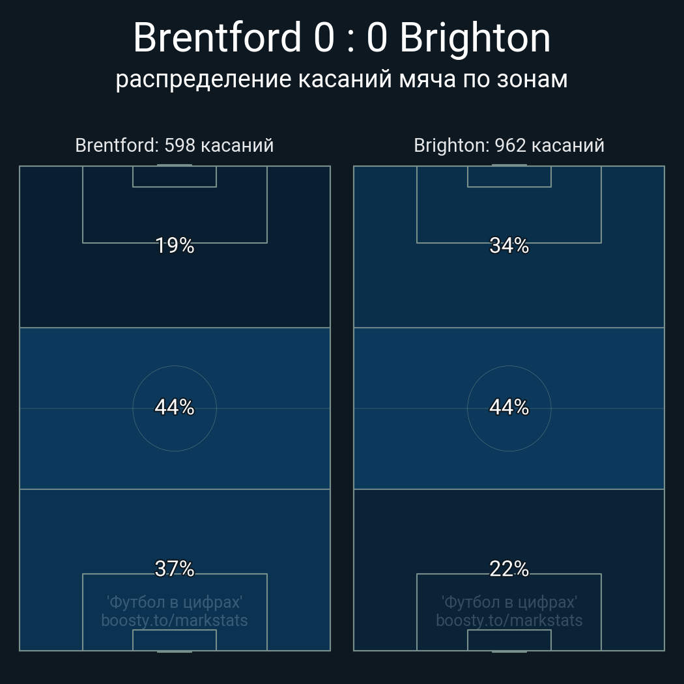Click Brentford's 44% midfield zone label

175,407
